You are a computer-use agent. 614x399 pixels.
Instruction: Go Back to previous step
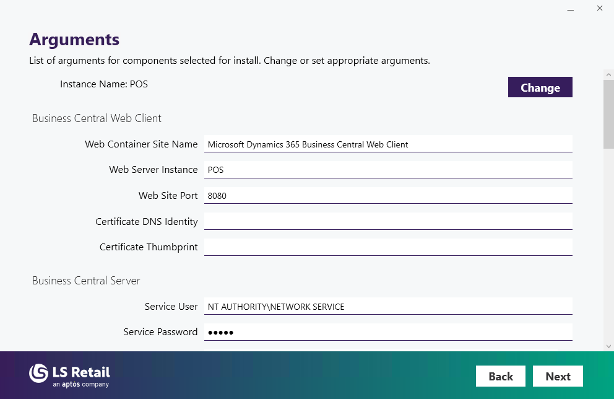click(500, 376)
